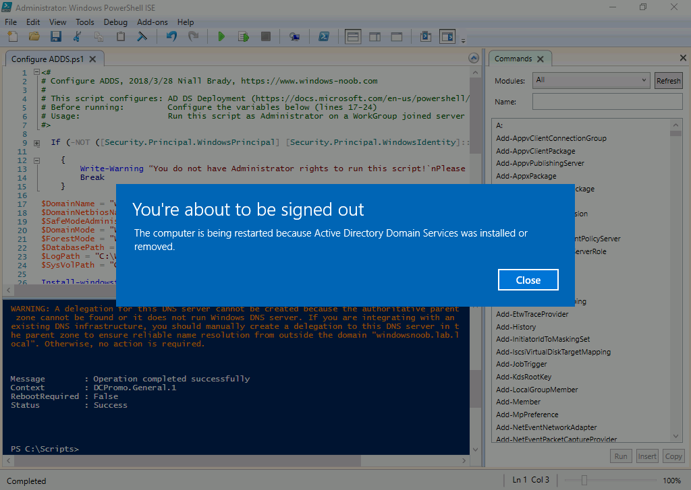Select Add-IscsiVirtualDiskTargetMapping command
This screenshot has width=691, height=490.
553,353
